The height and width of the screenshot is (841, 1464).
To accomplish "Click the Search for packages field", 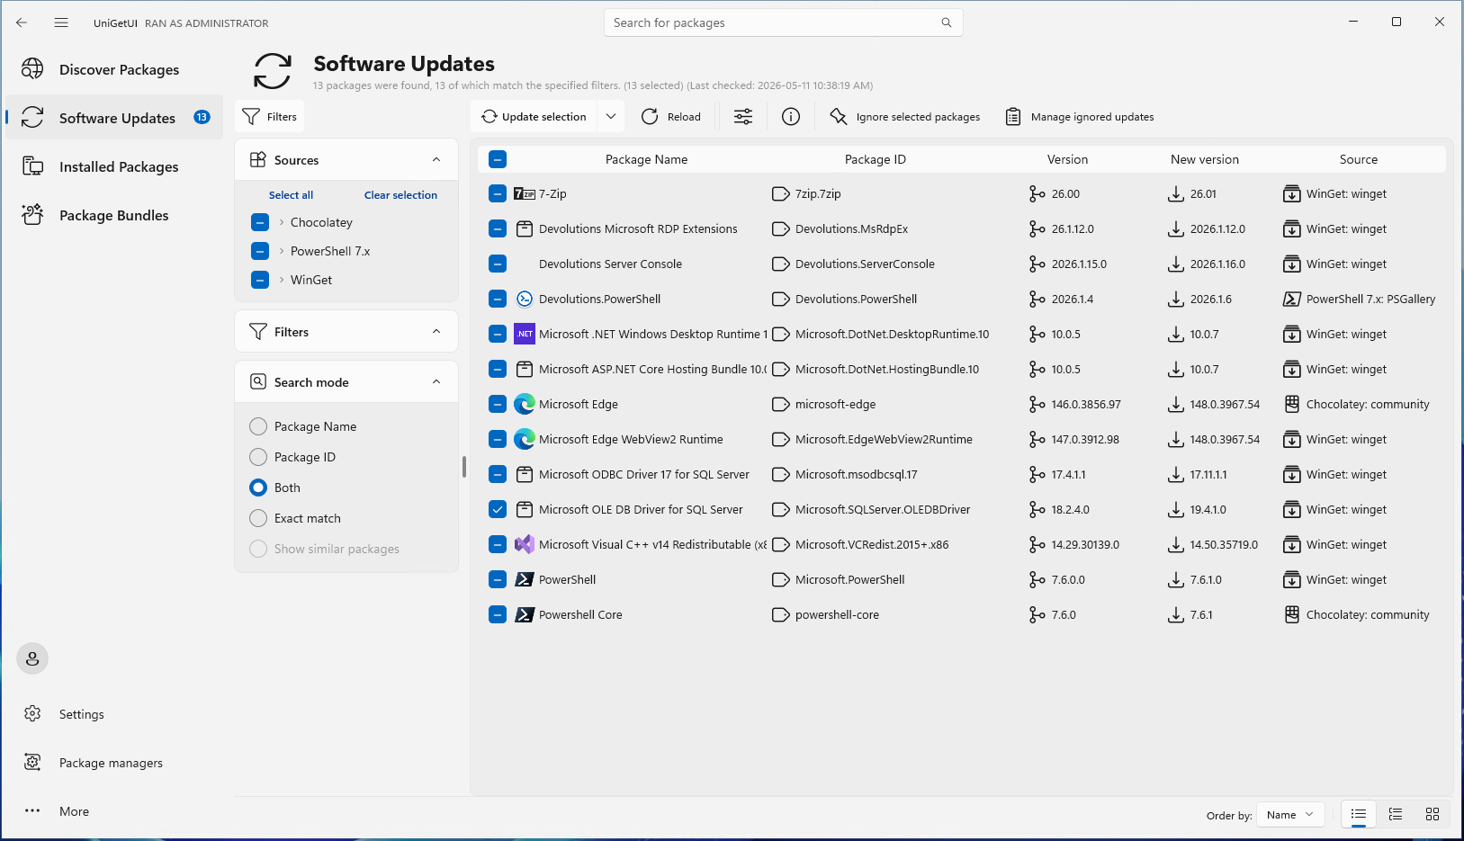I will (784, 22).
